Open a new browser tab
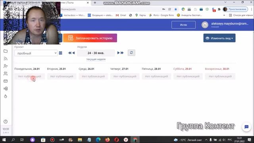Screen dimensions: 254x143 click(x=95, y=3)
